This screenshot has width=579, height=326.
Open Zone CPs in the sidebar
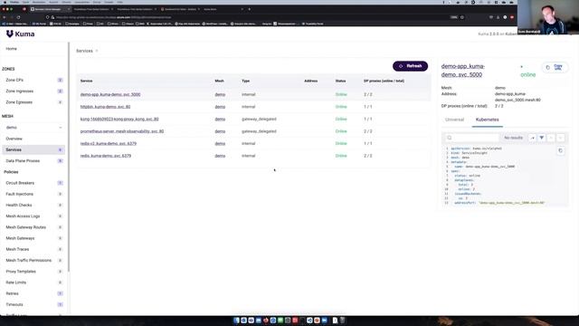point(14,81)
